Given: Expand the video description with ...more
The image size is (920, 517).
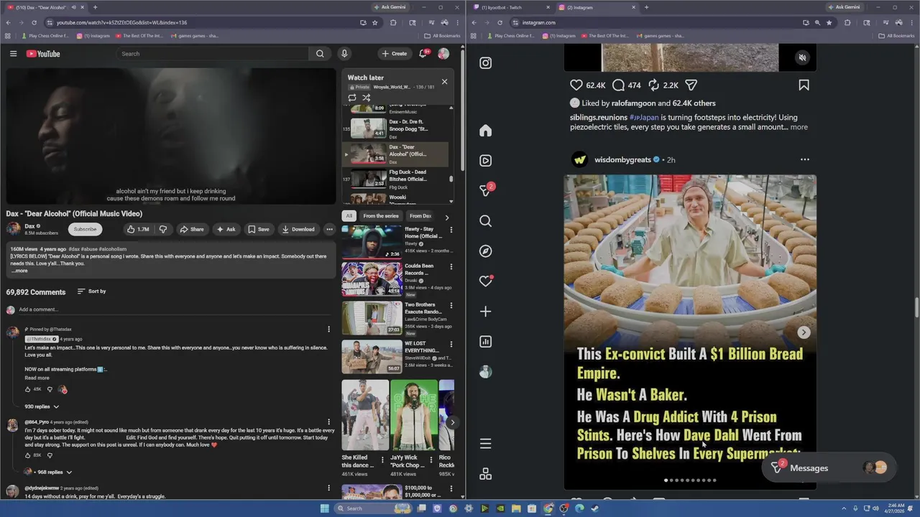Looking at the screenshot, I should tap(19, 271).
